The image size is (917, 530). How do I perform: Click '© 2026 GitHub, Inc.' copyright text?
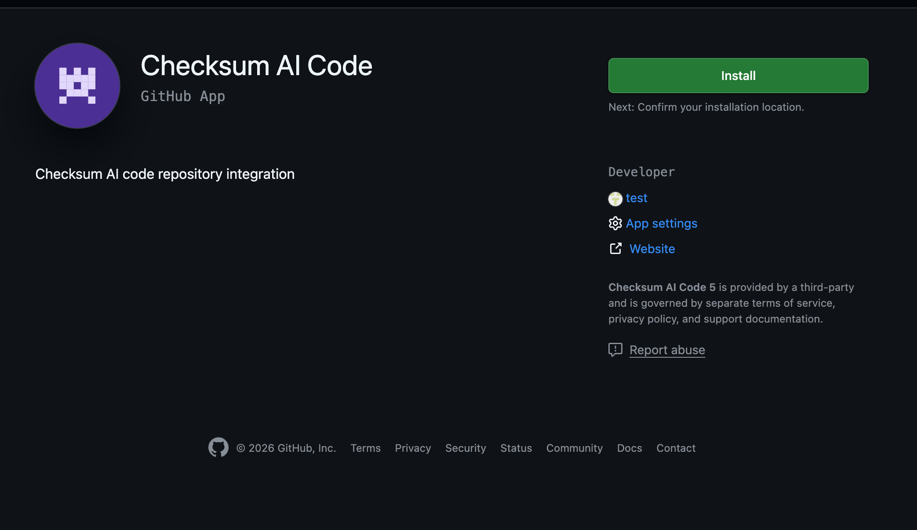pos(286,448)
